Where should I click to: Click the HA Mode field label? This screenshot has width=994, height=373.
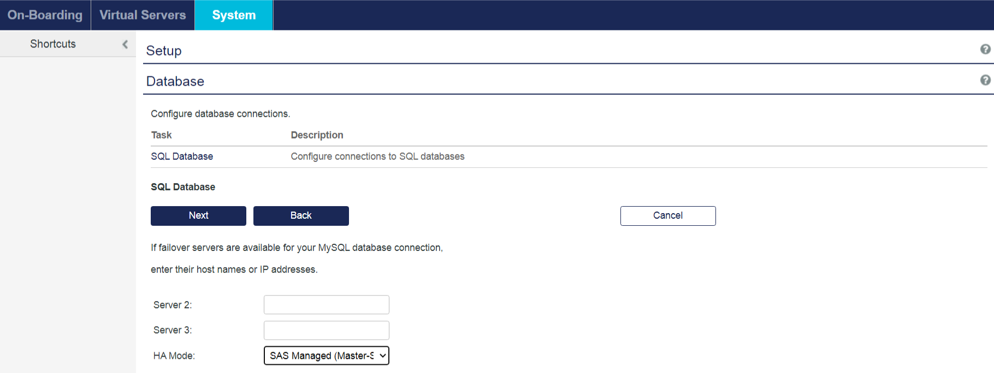click(x=174, y=356)
